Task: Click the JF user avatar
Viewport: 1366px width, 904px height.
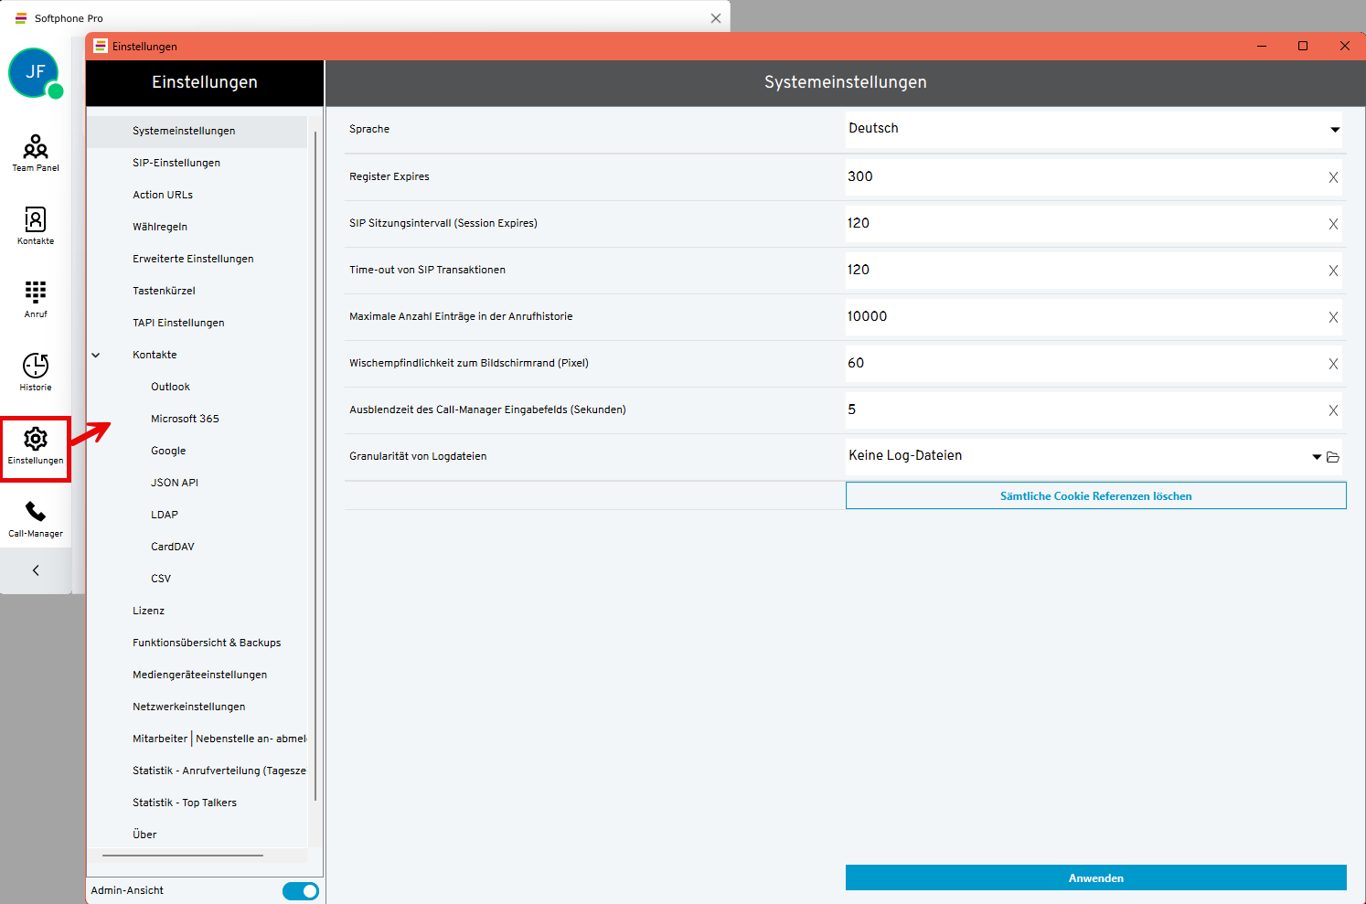Action: 34,72
